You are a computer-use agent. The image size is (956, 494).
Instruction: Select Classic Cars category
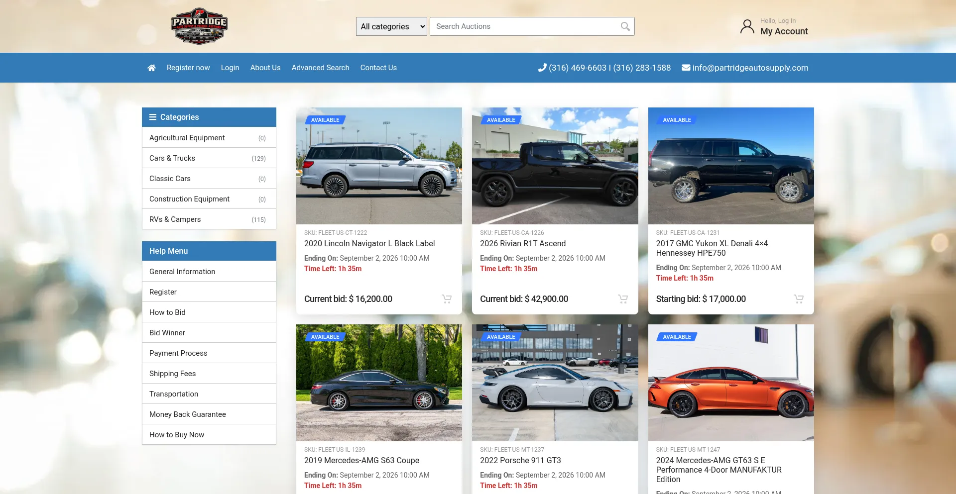(209, 179)
